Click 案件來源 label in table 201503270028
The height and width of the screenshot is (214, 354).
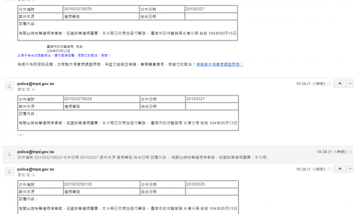pos(27,107)
